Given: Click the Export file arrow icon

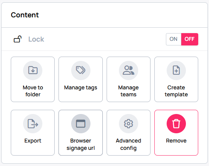Looking at the screenshot, I should tap(33, 124).
